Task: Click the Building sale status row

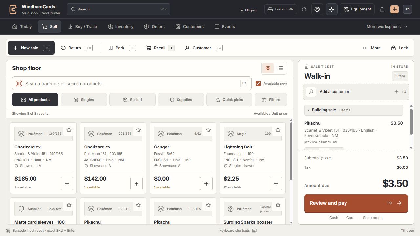Action: pyautogui.click(x=353, y=110)
